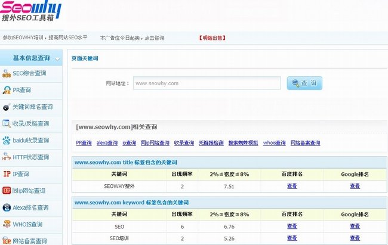Open the 收录查询 related link
The width and height of the screenshot is (388, 245).
point(184,143)
